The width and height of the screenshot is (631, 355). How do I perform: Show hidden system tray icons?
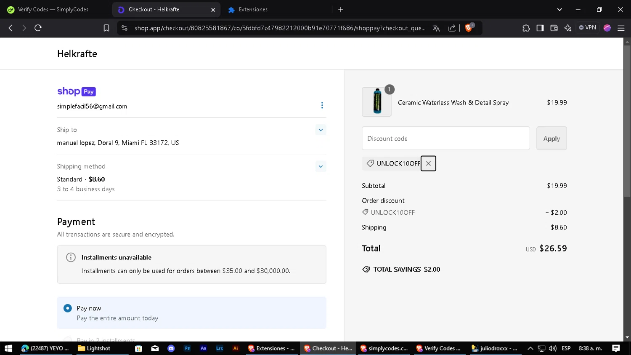click(530, 348)
